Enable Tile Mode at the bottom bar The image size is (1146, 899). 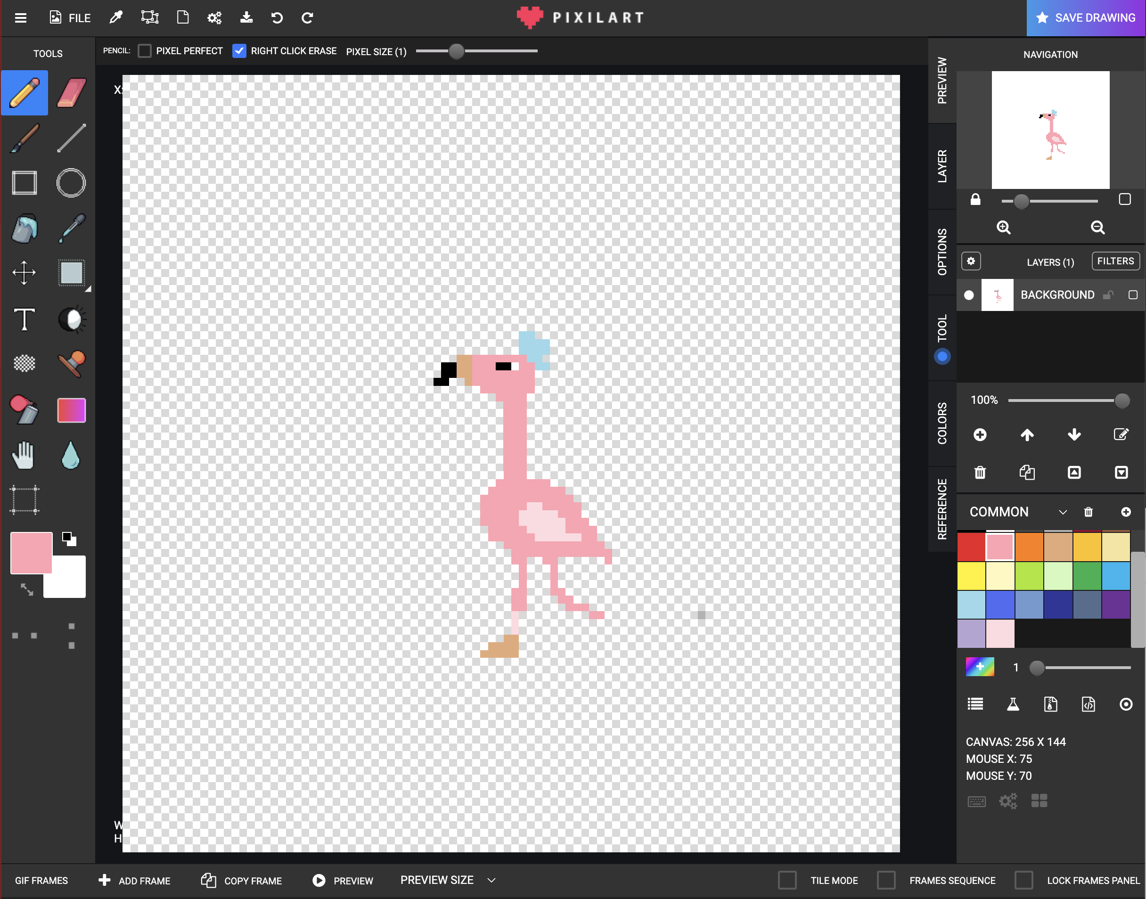787,880
